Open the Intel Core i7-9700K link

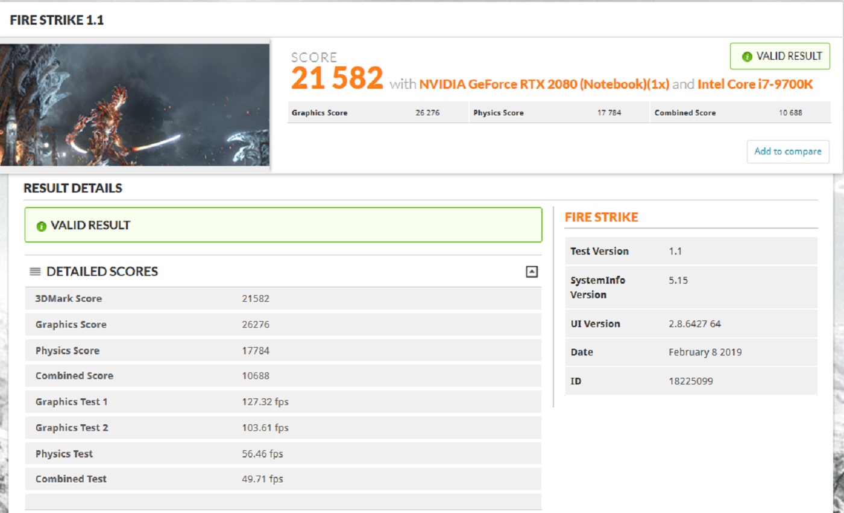755,84
